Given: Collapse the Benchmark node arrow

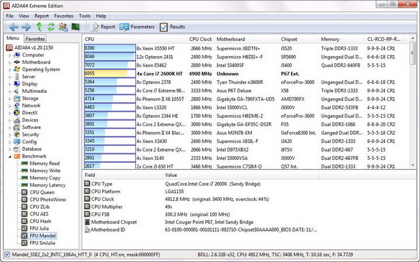Looking at the screenshot, I should click(10, 156).
